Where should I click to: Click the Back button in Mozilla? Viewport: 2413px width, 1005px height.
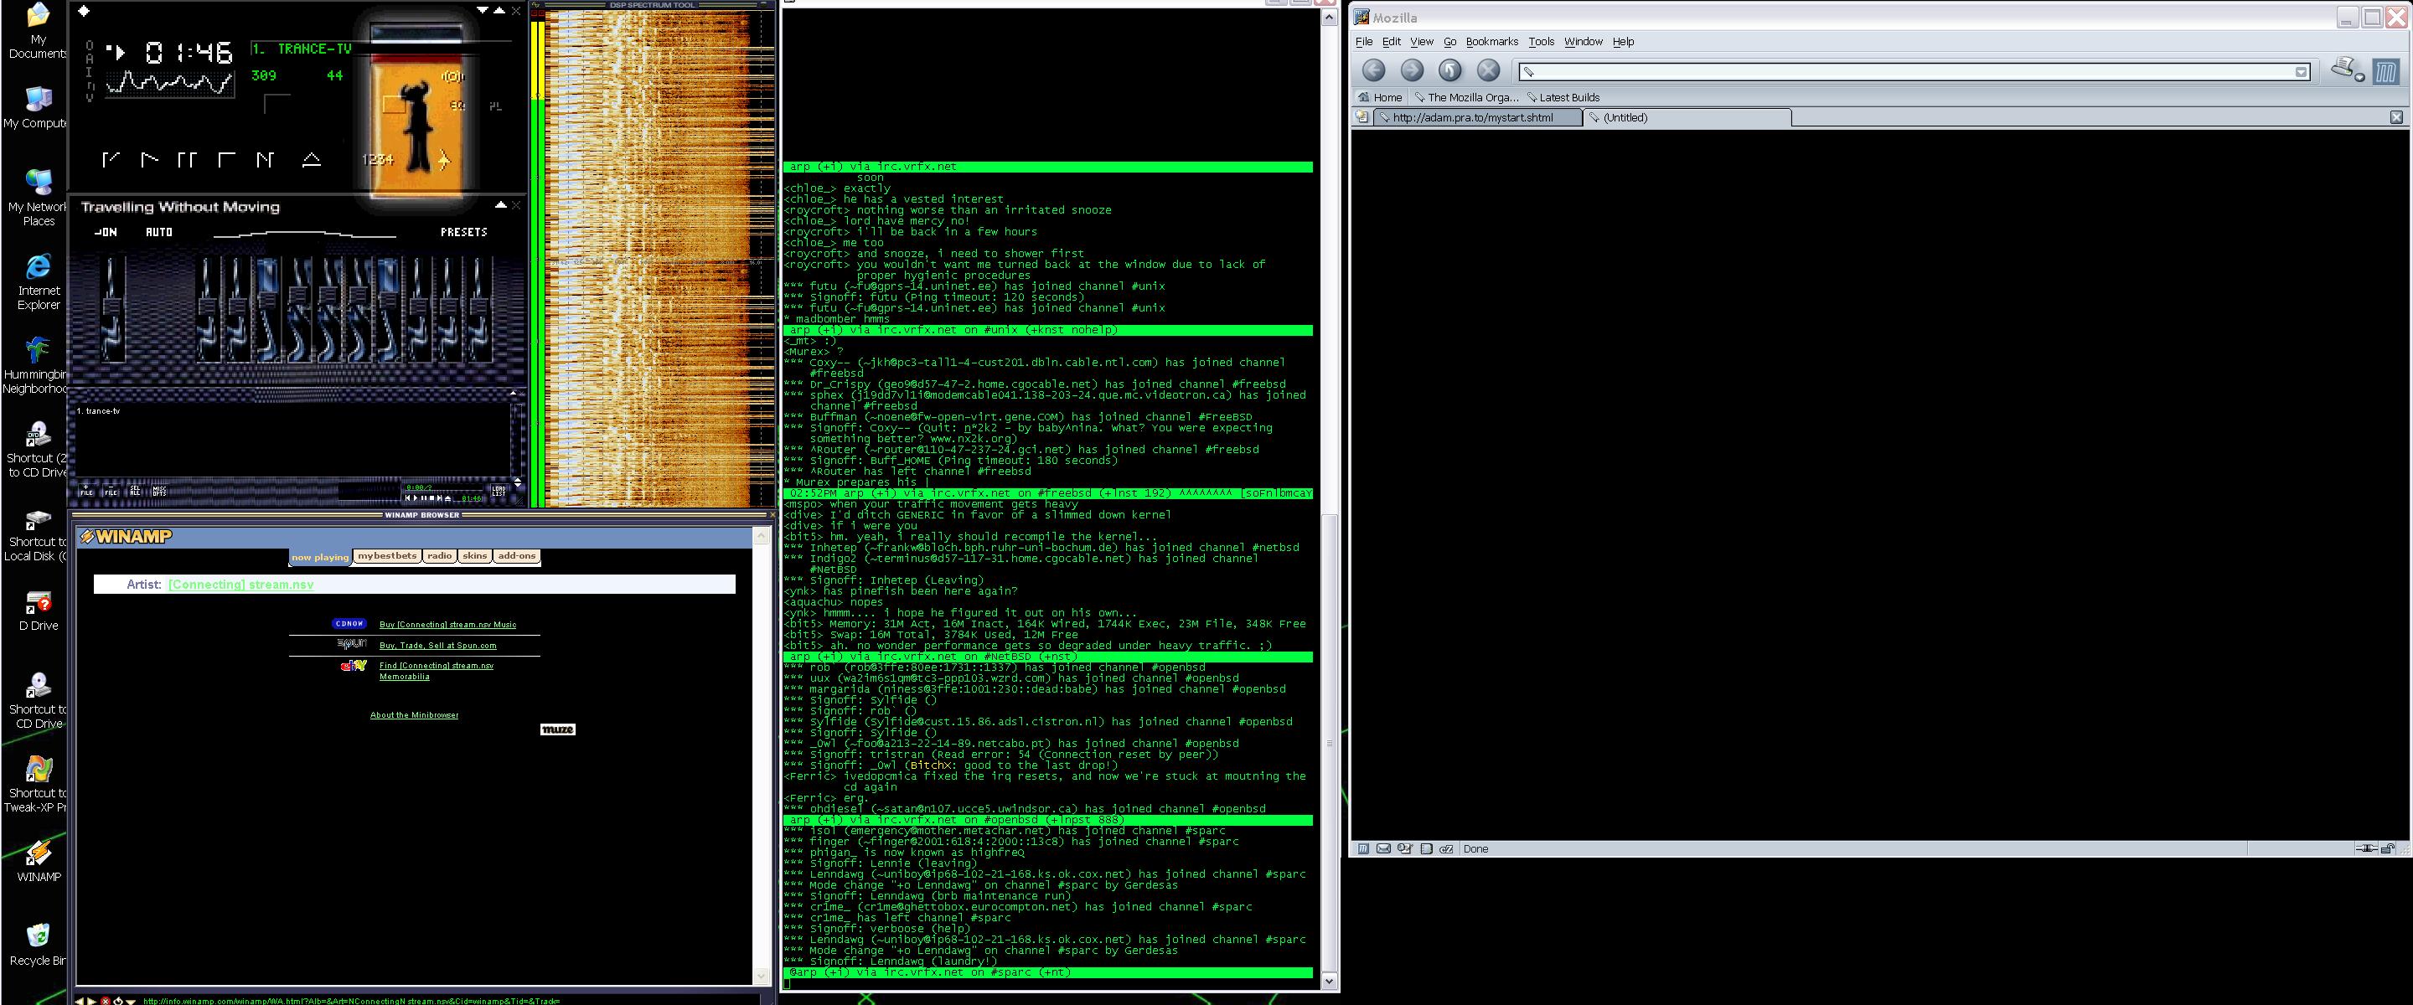[x=1373, y=70]
